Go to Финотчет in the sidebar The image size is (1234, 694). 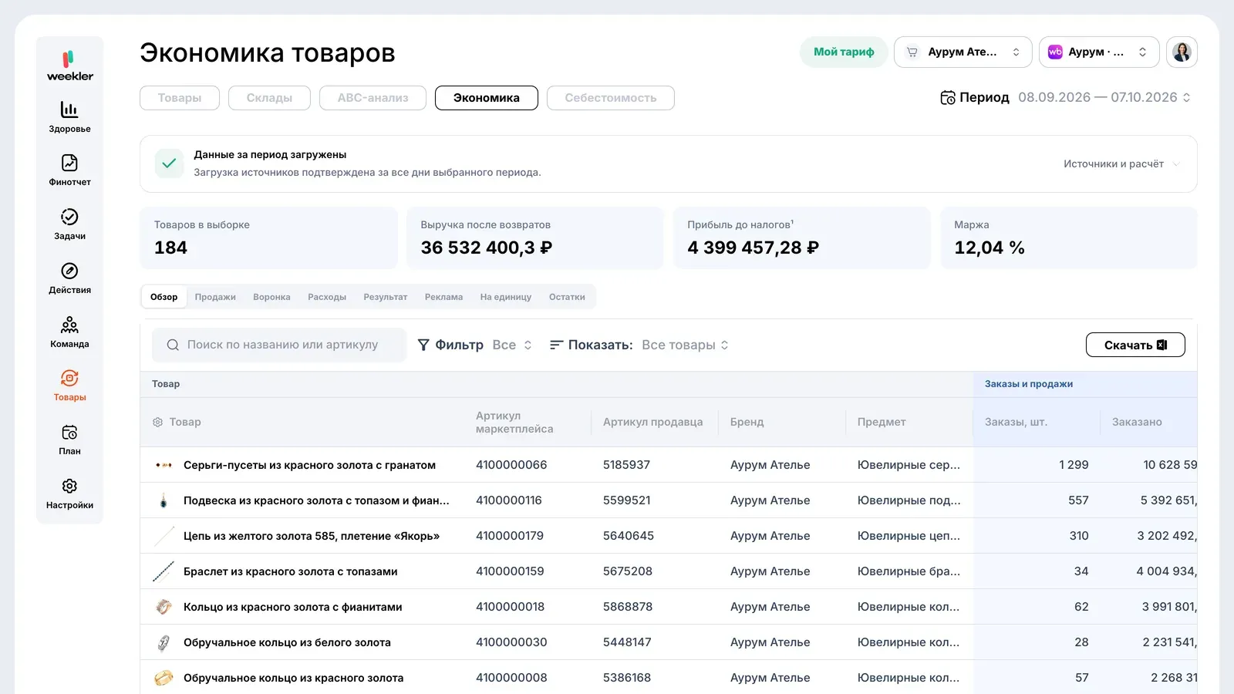69,170
